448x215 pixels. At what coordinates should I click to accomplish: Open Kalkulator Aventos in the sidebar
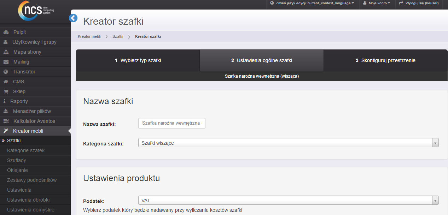click(x=34, y=121)
